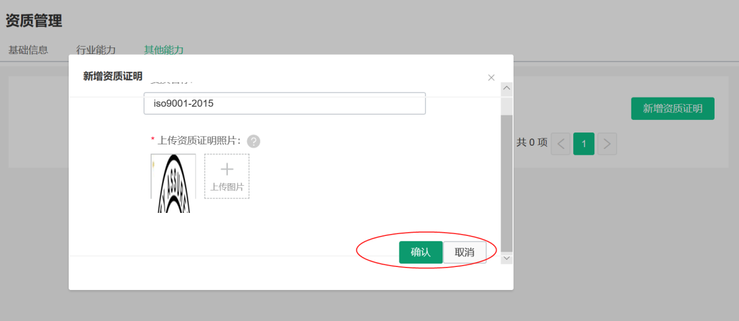This screenshot has width=739, height=321.
Task: Cancel the dialog via 取消 button
Action: click(x=465, y=252)
